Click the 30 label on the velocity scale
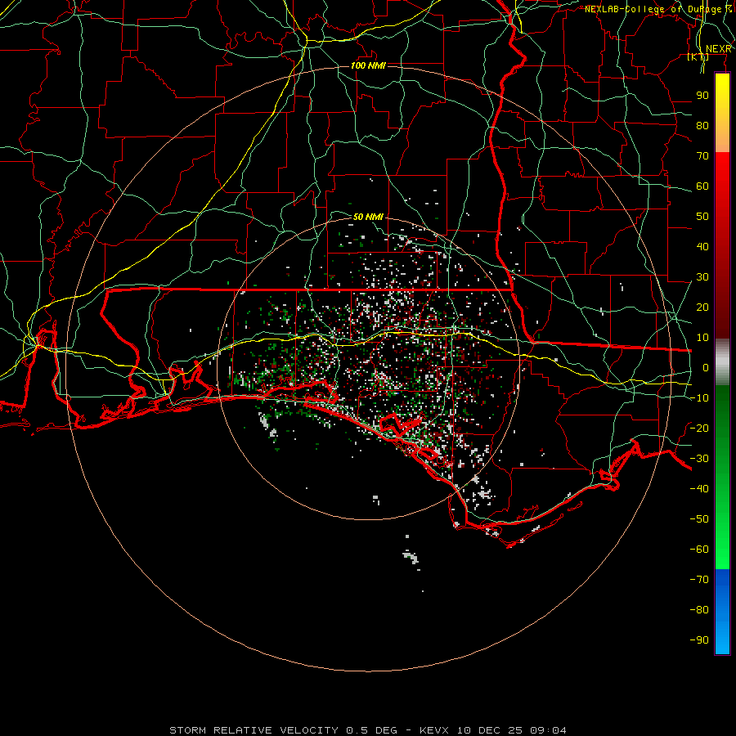Viewport: 736px width, 736px height. coord(702,277)
